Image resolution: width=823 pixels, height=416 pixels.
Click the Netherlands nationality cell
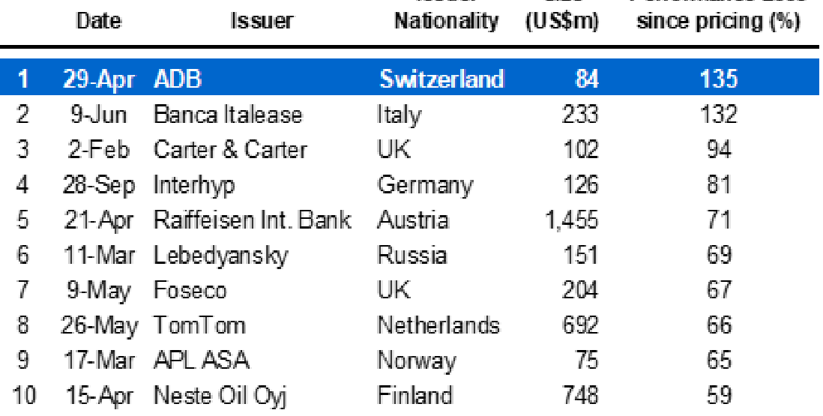tap(438, 325)
